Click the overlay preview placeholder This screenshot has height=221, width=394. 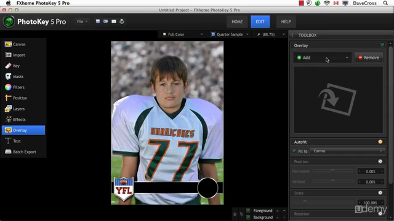point(338,99)
